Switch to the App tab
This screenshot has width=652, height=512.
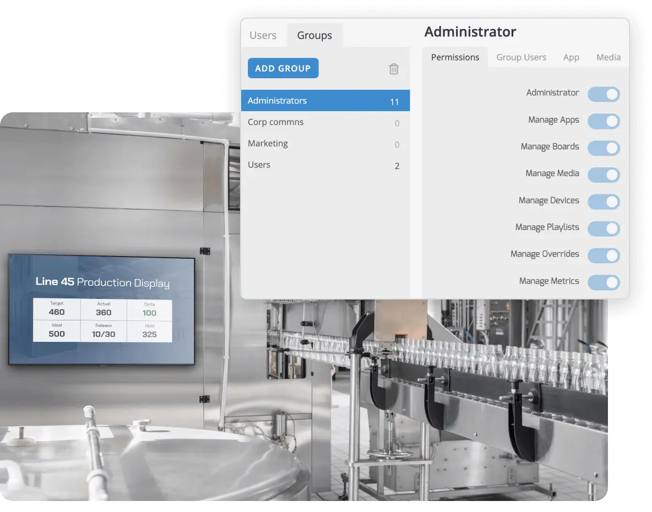(x=571, y=57)
